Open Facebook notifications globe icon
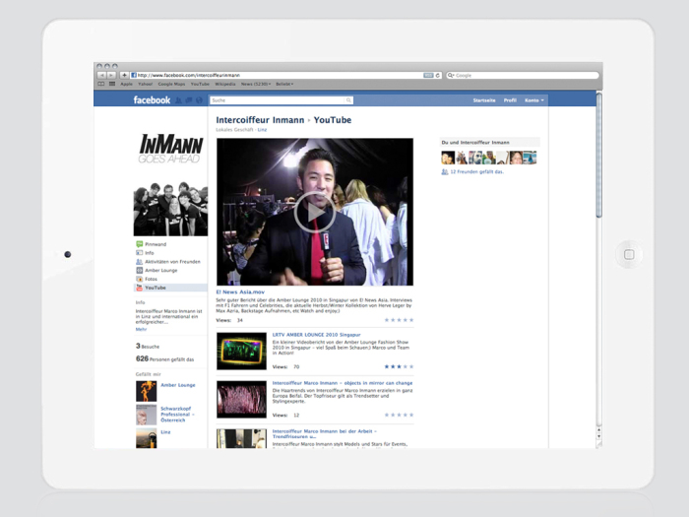Image resolution: width=689 pixels, height=517 pixels. [199, 100]
